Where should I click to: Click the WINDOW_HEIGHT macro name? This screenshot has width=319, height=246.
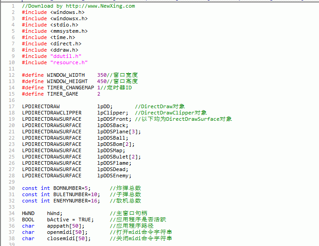click(x=67, y=82)
